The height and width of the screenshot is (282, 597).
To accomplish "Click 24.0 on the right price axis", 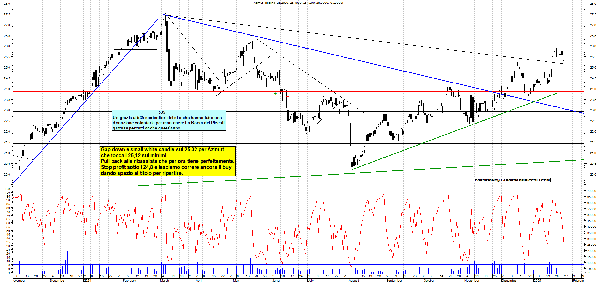I will pos(593,89).
